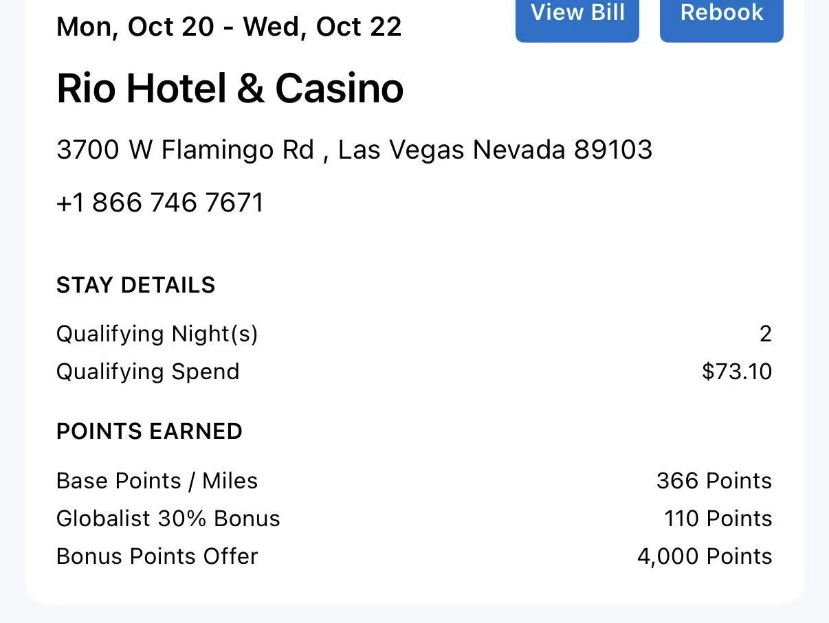Select the qualifying nights value 2
This screenshot has width=829, height=623.
click(x=765, y=334)
